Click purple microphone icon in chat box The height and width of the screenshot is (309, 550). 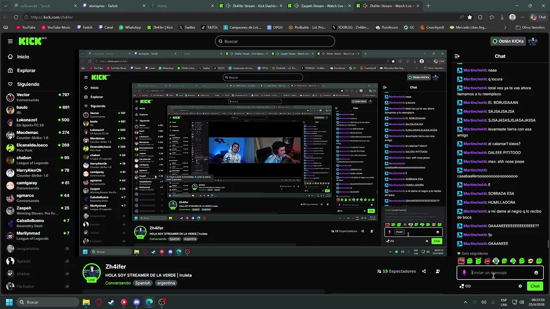point(464,273)
